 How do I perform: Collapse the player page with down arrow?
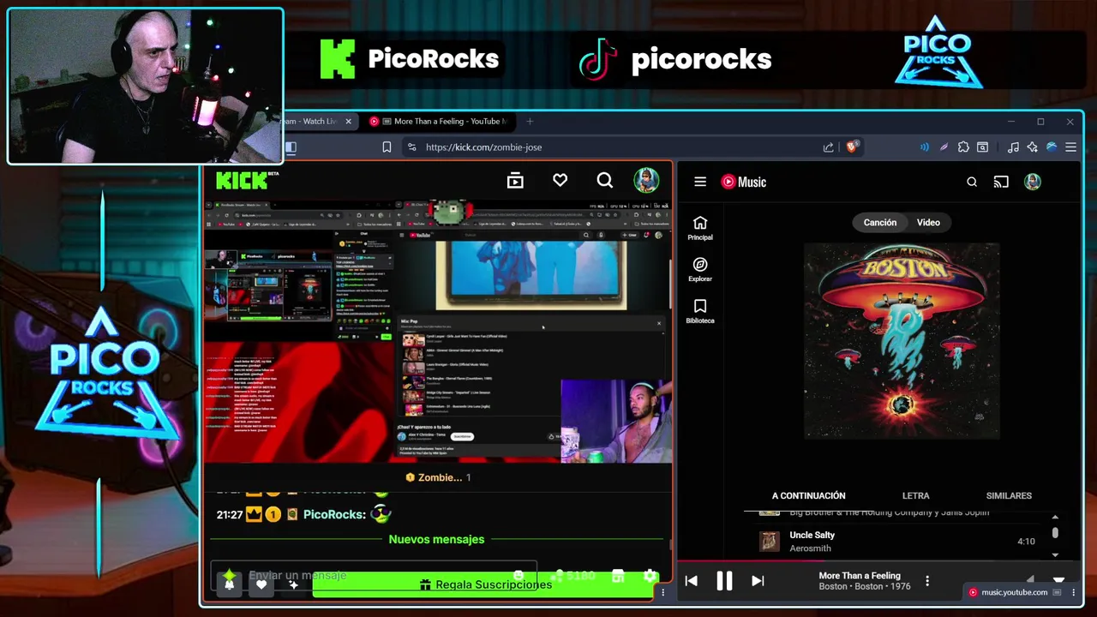[x=1058, y=580]
